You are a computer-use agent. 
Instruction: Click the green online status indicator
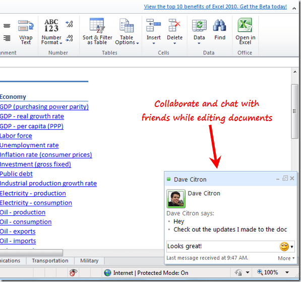pos(168,179)
